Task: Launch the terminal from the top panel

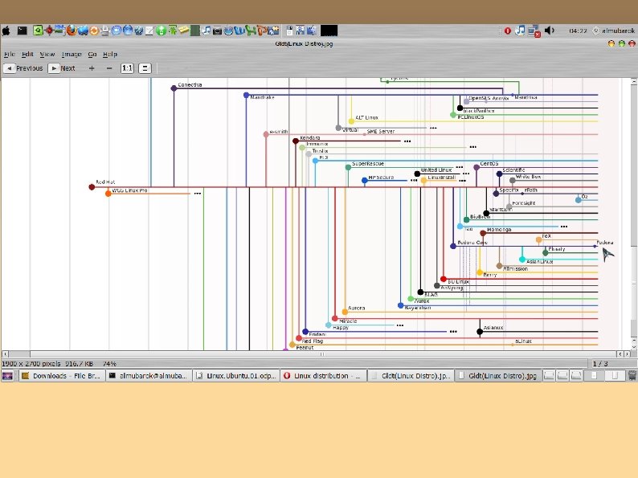Action: coord(22,31)
